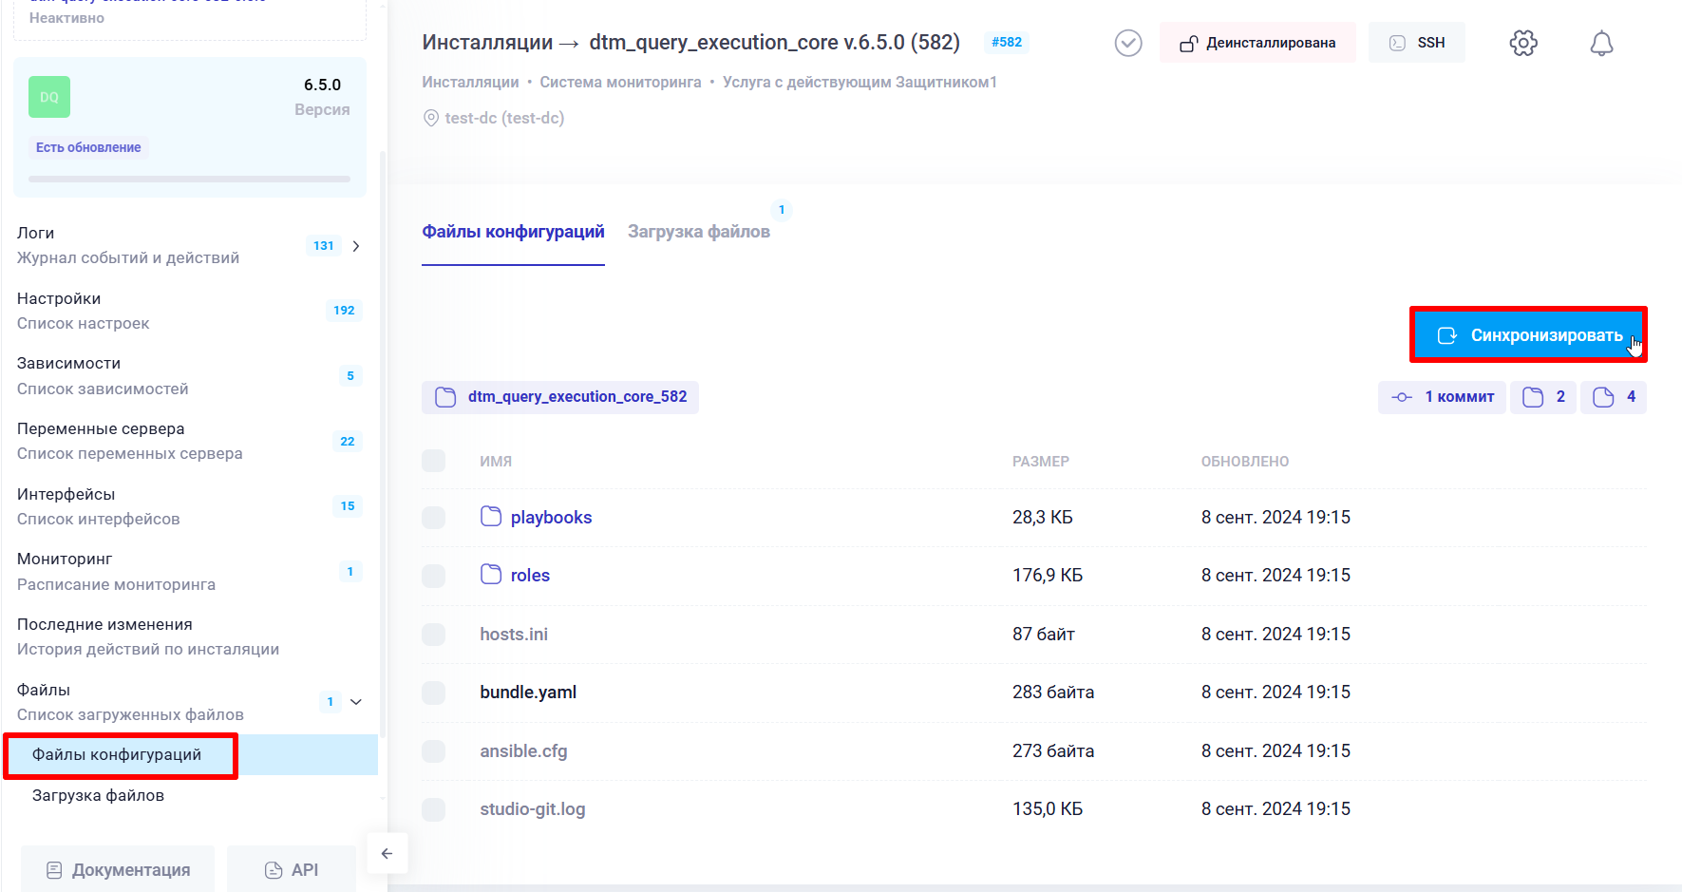Click the folder count badge showing 2

tap(1544, 397)
